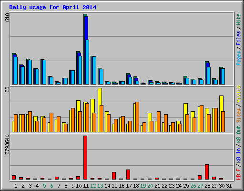Click the 'Pages' legend label

(238, 58)
